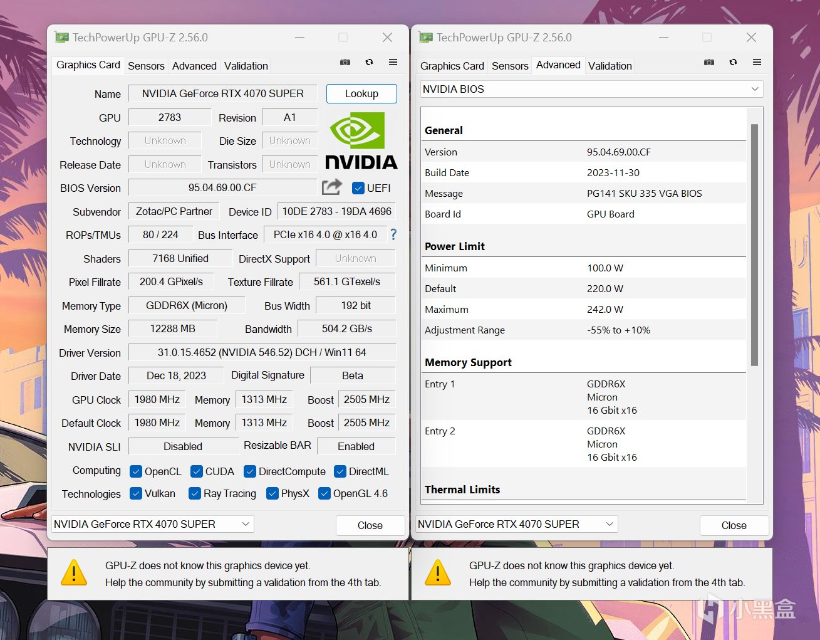Click the refresh icon in left GPU-Z toolbar
Viewport: 820px width, 640px height.
coord(370,62)
